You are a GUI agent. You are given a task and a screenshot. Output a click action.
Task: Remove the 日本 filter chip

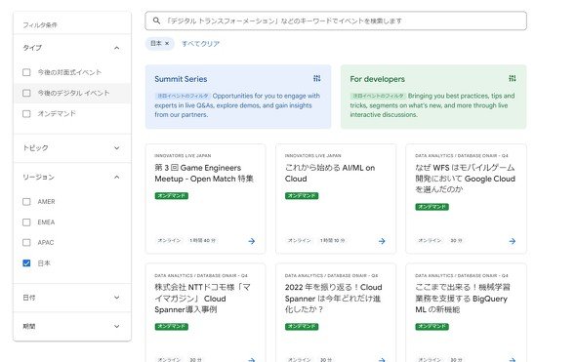pos(167,43)
